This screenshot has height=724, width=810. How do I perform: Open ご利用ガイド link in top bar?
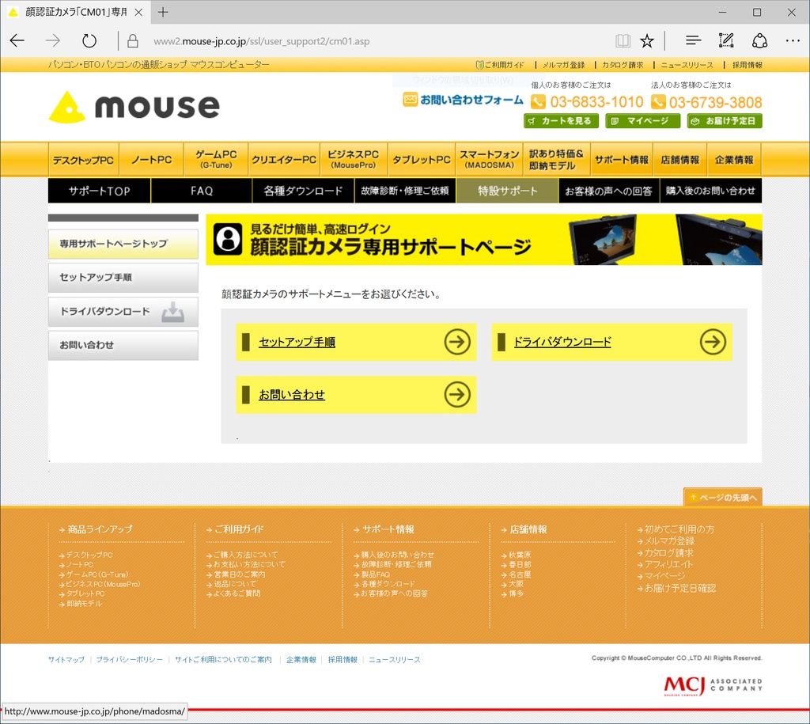pos(500,65)
